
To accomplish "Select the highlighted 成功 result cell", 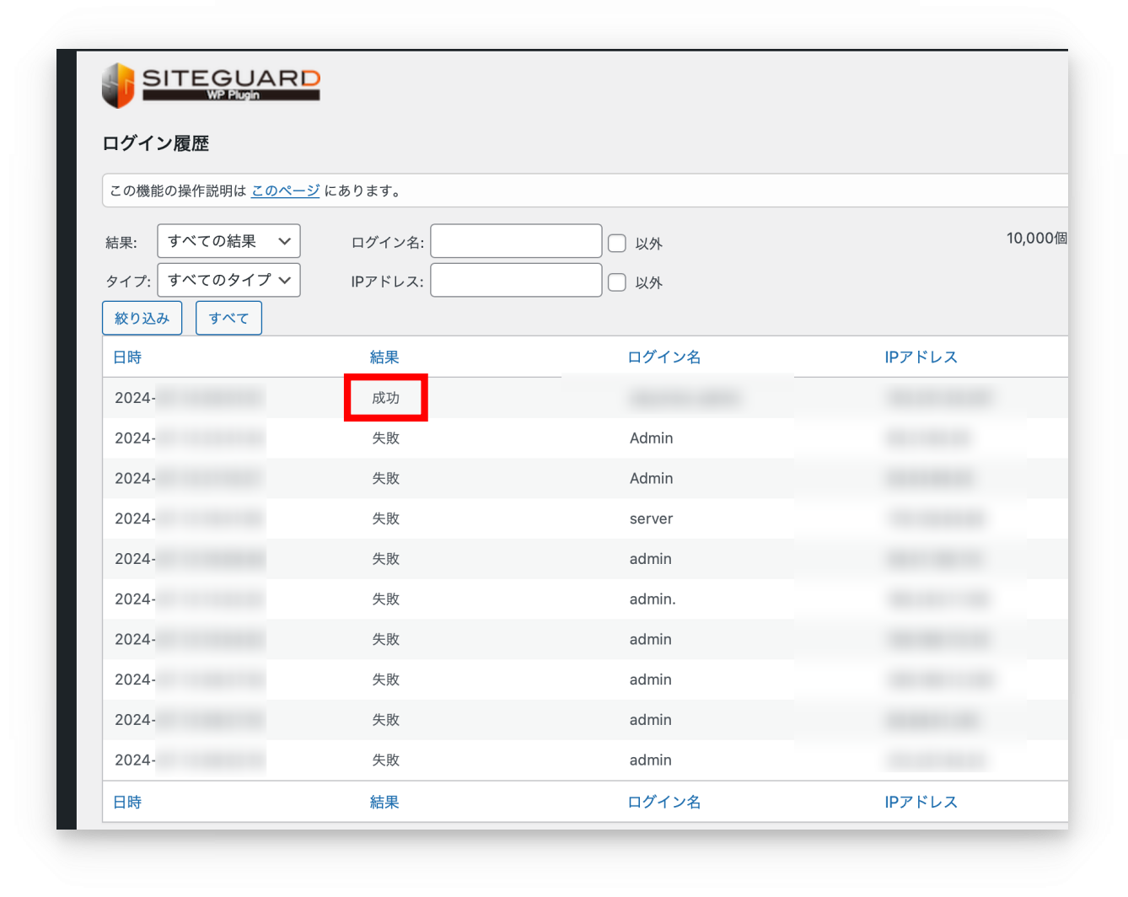I will point(386,398).
